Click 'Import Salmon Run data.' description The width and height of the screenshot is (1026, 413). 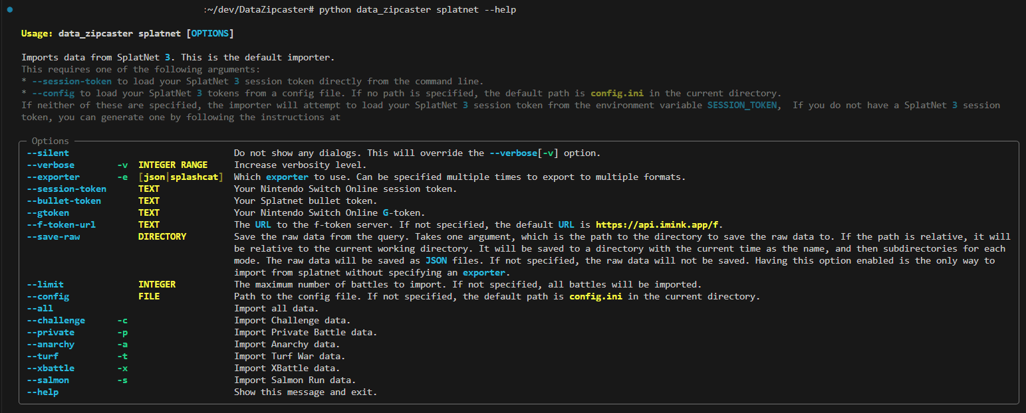point(295,380)
